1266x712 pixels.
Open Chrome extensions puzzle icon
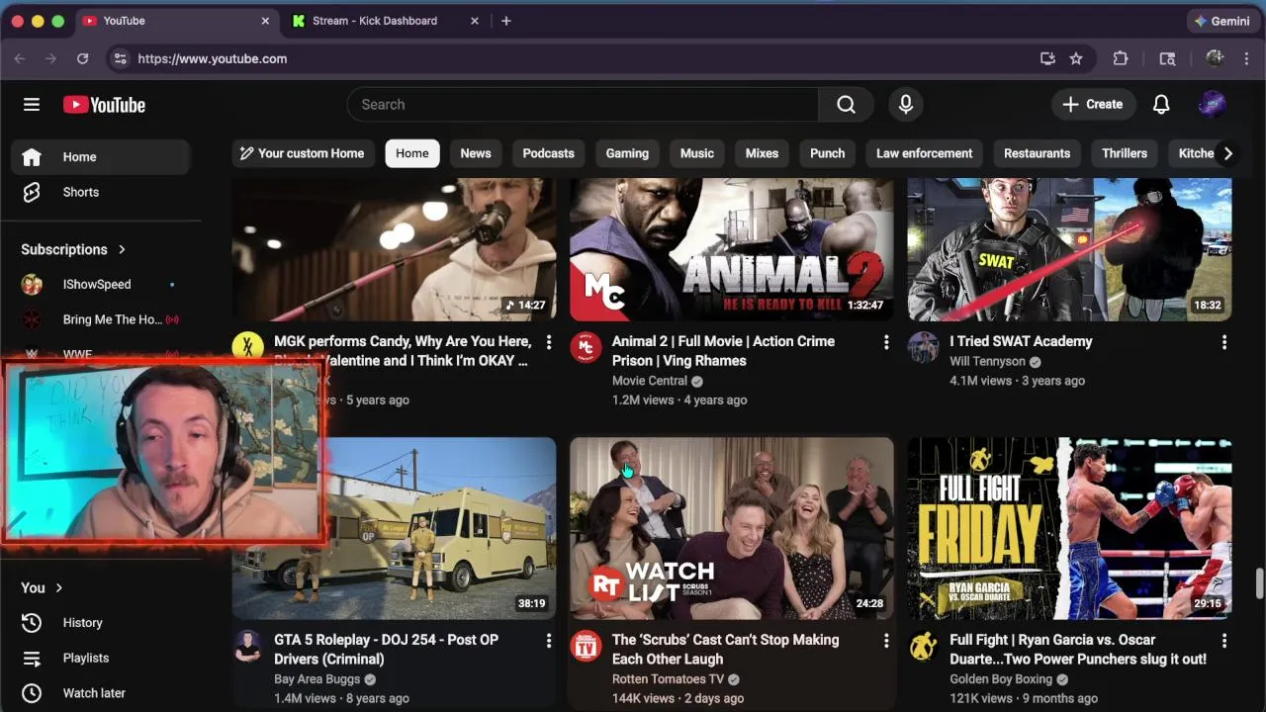point(1121,58)
